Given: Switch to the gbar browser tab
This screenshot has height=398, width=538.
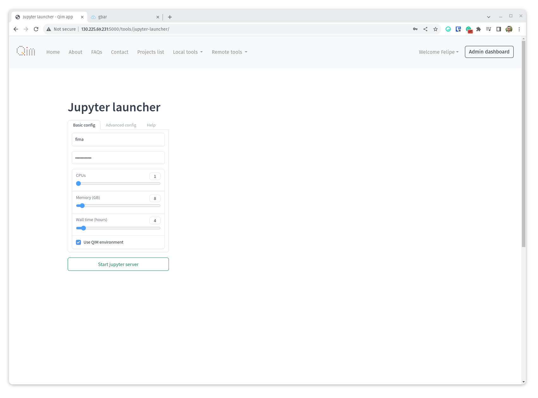Looking at the screenshot, I should click(125, 17).
